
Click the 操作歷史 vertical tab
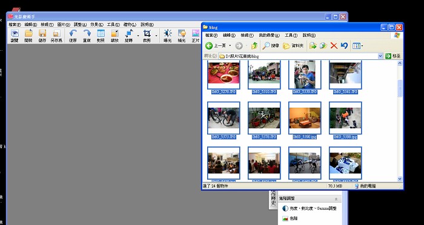273,199
